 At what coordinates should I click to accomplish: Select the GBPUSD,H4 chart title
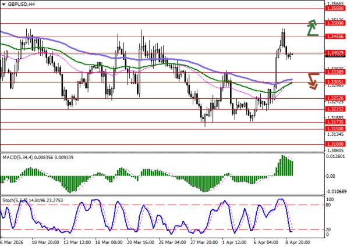[21, 4]
